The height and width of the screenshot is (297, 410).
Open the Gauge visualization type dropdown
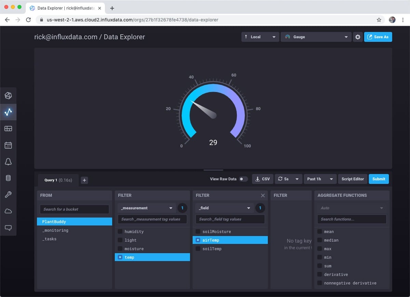[x=316, y=37]
